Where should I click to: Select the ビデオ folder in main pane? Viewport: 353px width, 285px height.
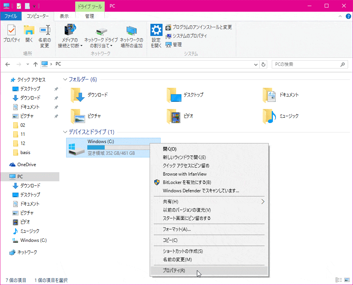(180, 116)
